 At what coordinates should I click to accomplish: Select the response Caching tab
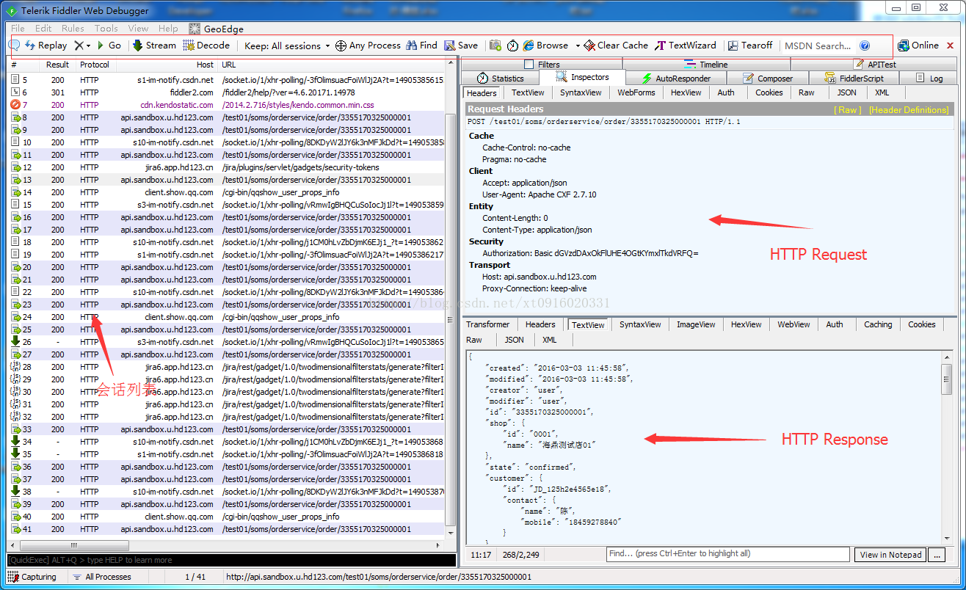click(877, 324)
